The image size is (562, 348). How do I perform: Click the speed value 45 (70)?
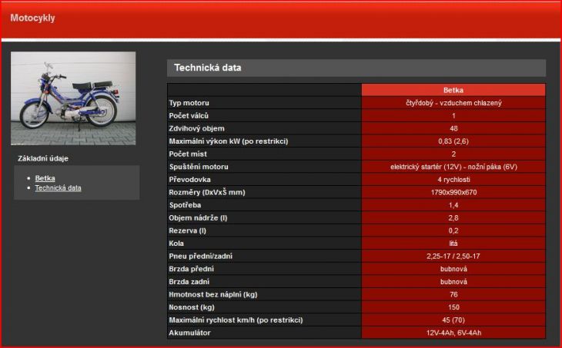click(453, 320)
